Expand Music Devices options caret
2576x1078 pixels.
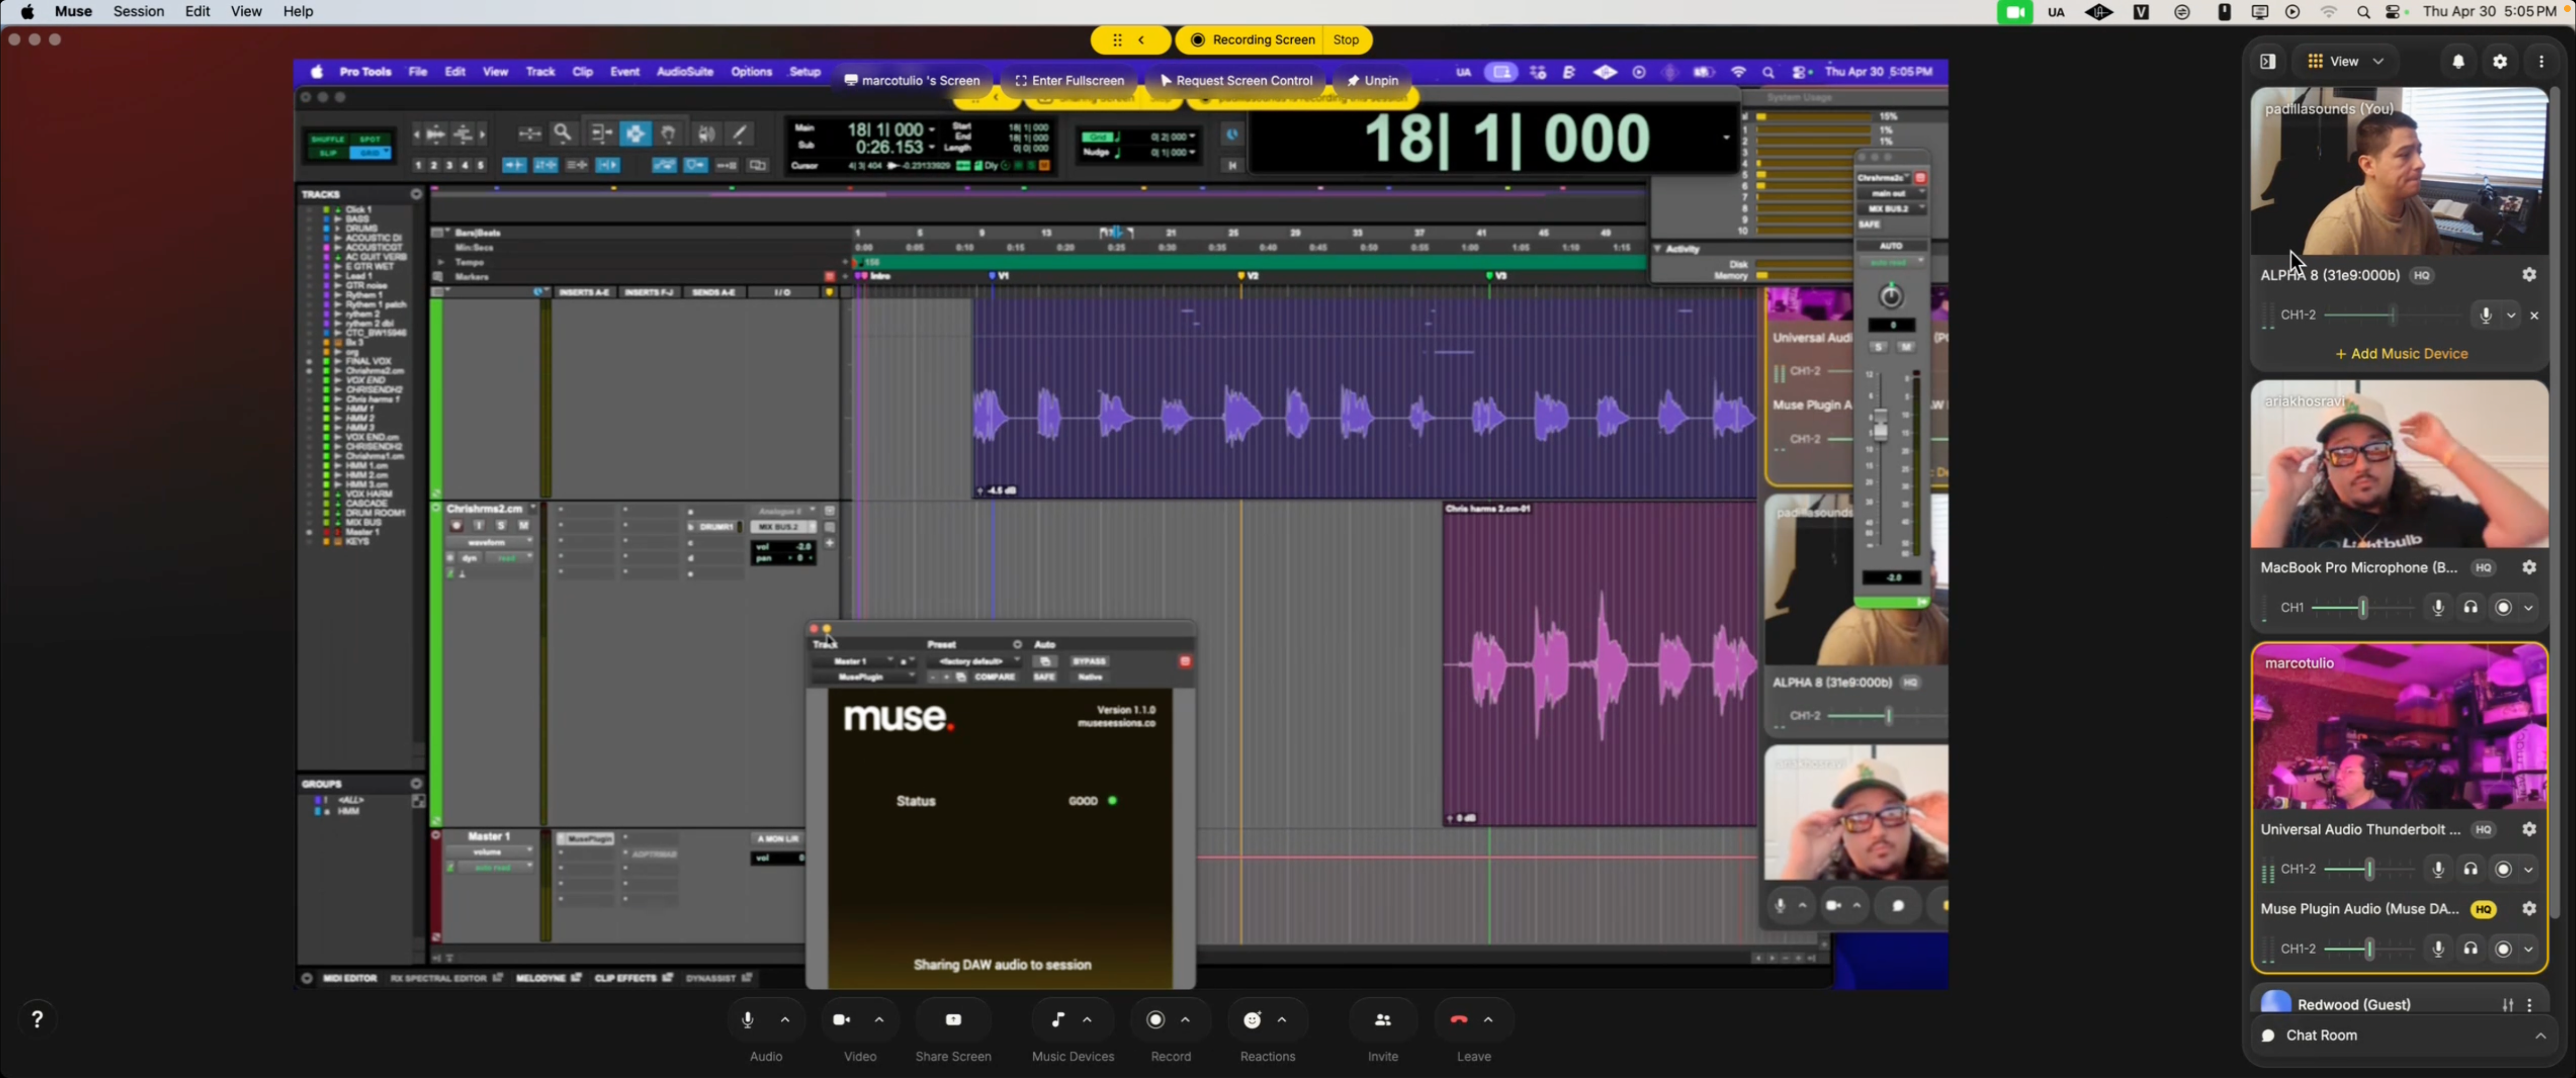pyautogui.click(x=1087, y=1019)
